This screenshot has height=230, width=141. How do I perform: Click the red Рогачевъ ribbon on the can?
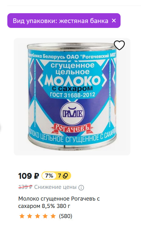coord(72,128)
